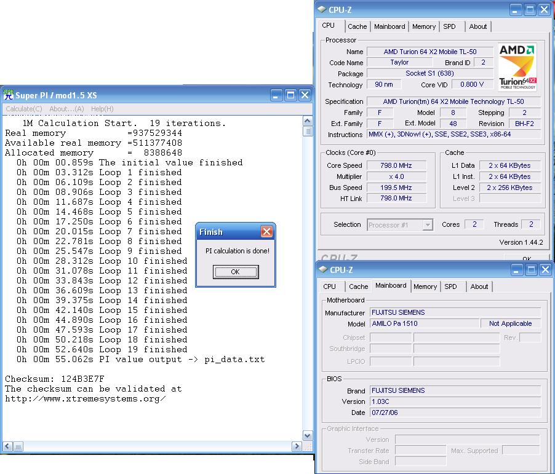This screenshot has width=555, height=474.
Task: Click the bottom CPU-Z window title icon
Action: [x=323, y=269]
